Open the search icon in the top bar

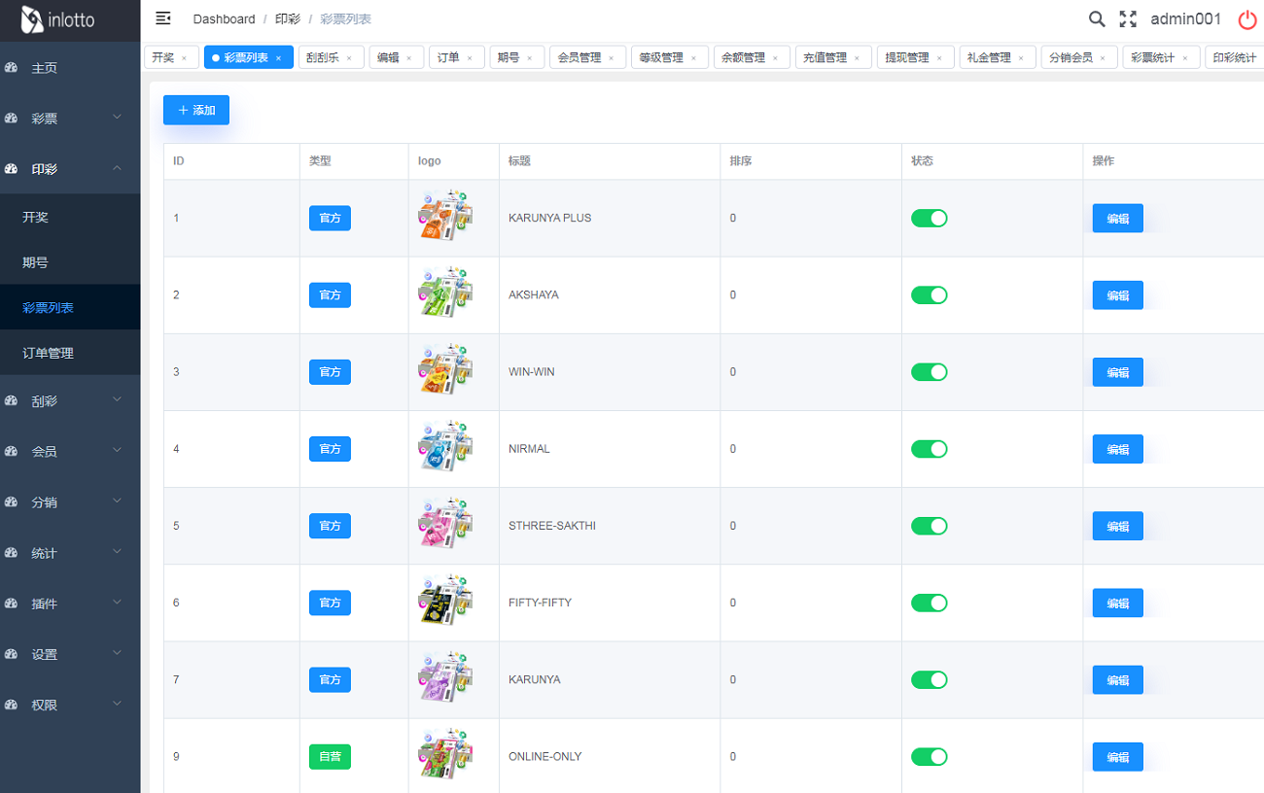[x=1097, y=18]
